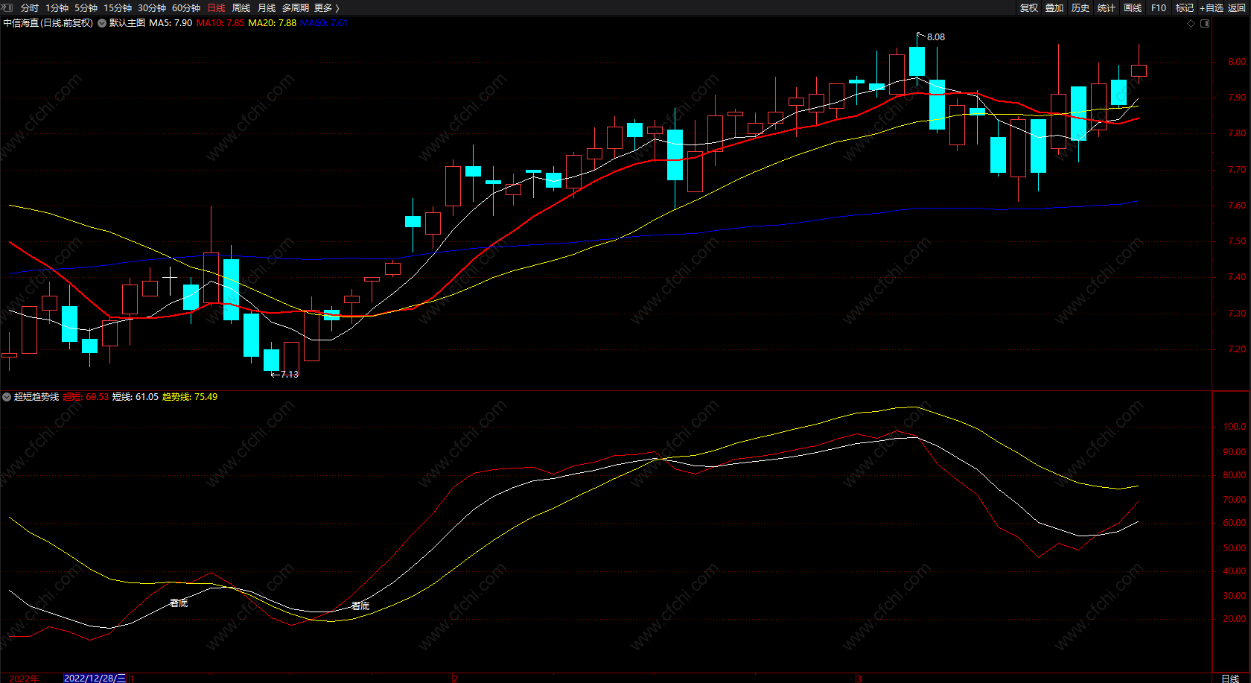The image size is (1251, 683).
Task: Switch to the 周线 weekly chart
Action: click(x=241, y=7)
